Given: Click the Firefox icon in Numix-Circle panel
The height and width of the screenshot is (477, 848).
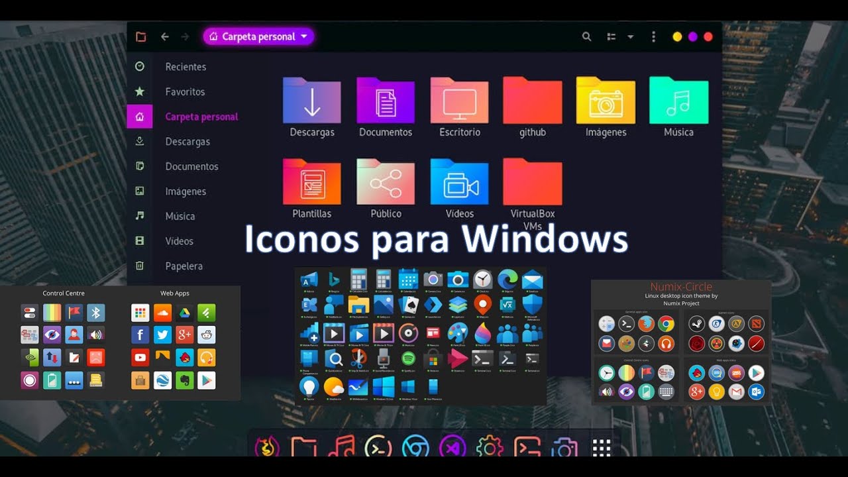Looking at the screenshot, I should (646, 323).
